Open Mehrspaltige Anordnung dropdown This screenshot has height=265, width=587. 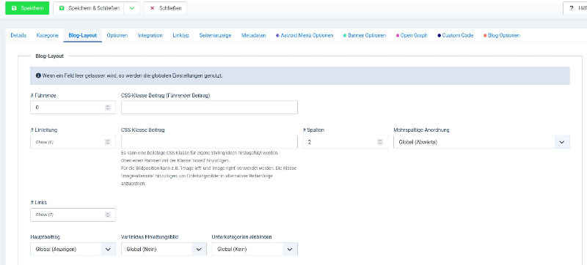pos(481,142)
